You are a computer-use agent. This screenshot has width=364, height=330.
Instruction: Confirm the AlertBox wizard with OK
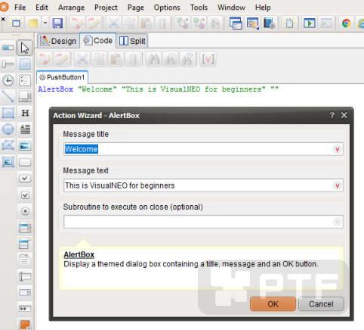(x=273, y=304)
